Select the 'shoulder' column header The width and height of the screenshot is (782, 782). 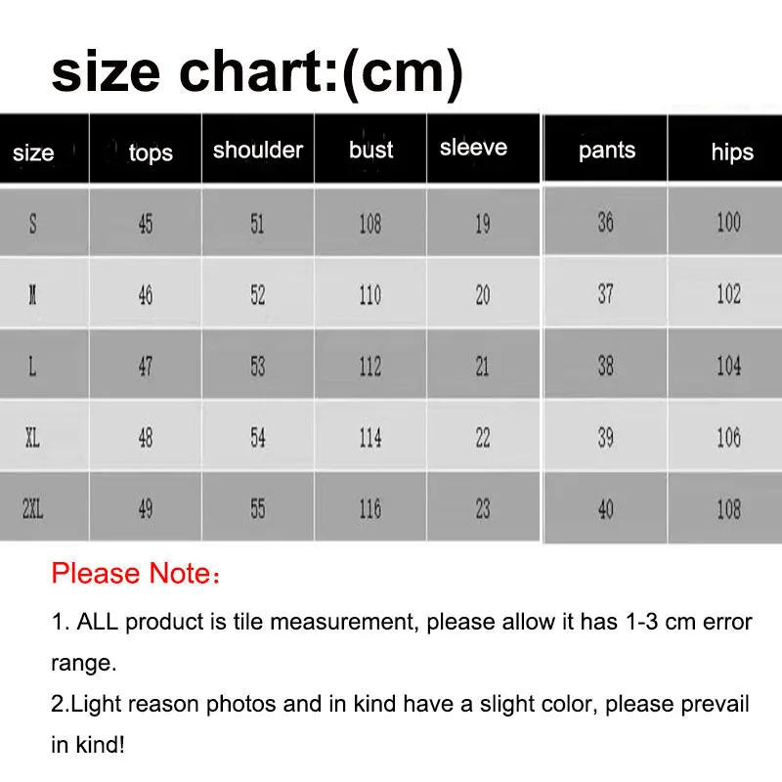(258, 150)
